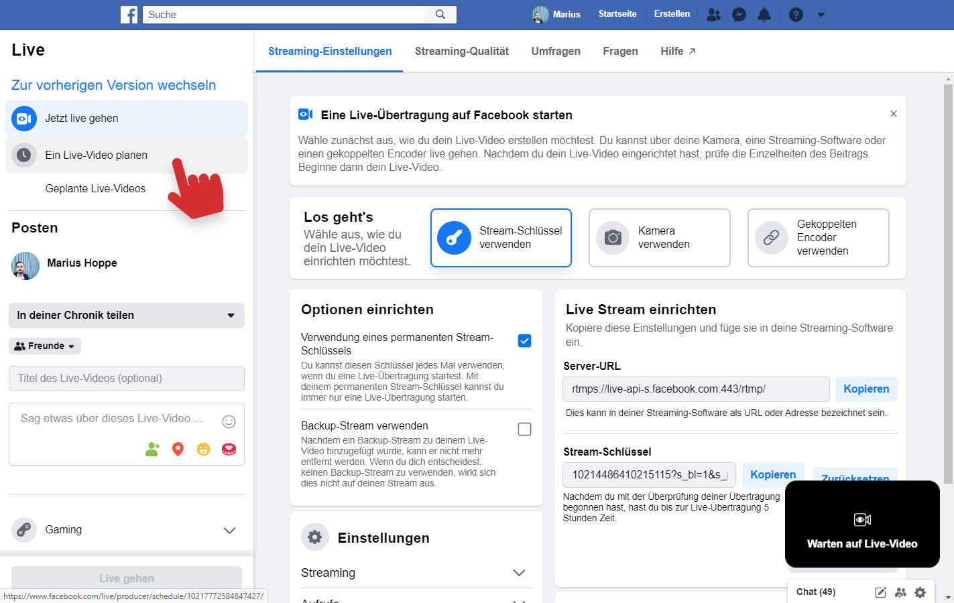Open Messenger icon in top bar
The height and width of the screenshot is (603, 954).
point(739,15)
